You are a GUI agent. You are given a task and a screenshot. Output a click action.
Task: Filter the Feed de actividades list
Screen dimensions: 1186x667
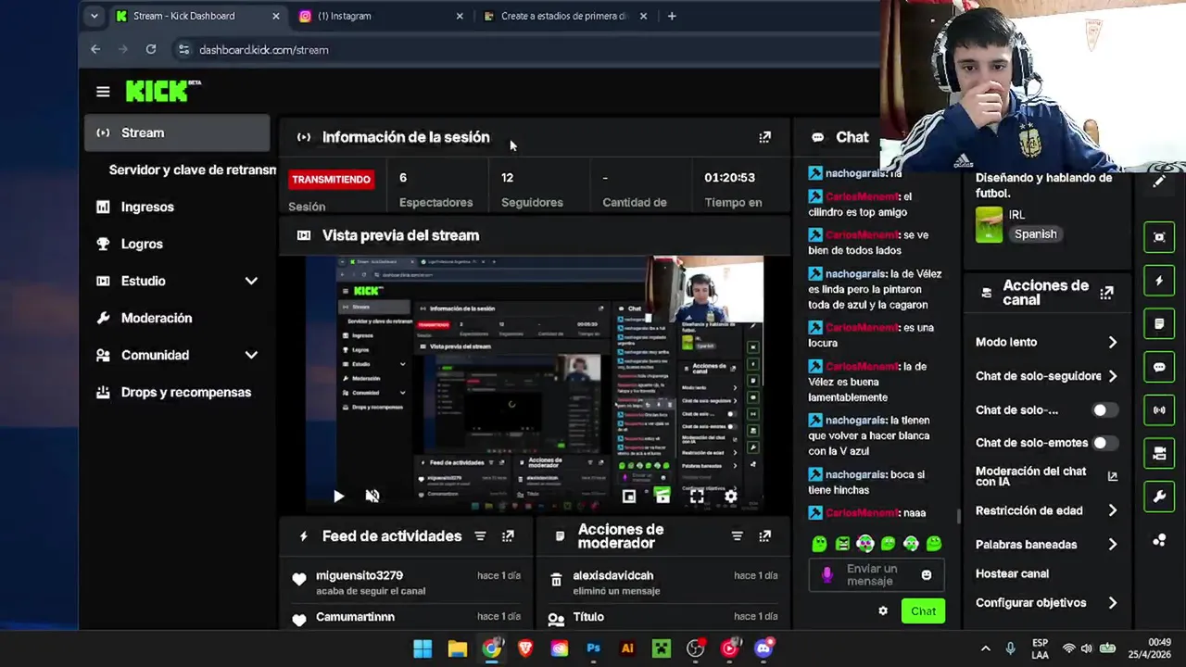pyautogui.click(x=480, y=536)
